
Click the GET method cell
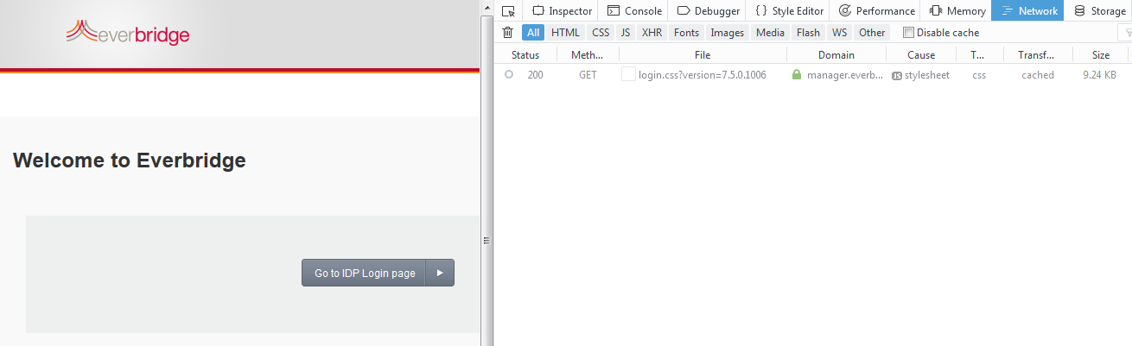click(x=588, y=75)
